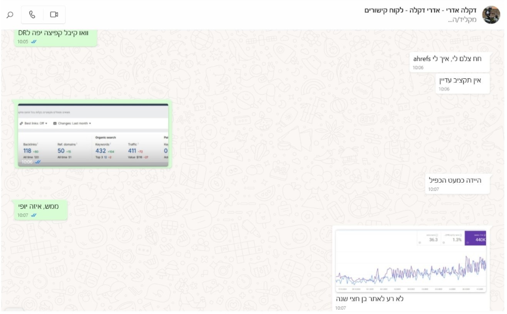The width and height of the screenshot is (507, 314).
Task: Click the 'אין תקציב עדיין' message bubble
Action: coord(462,84)
